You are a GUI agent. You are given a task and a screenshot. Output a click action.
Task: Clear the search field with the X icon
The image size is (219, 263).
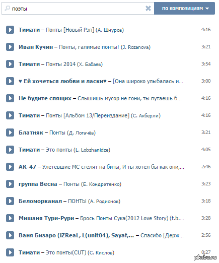click(148, 8)
